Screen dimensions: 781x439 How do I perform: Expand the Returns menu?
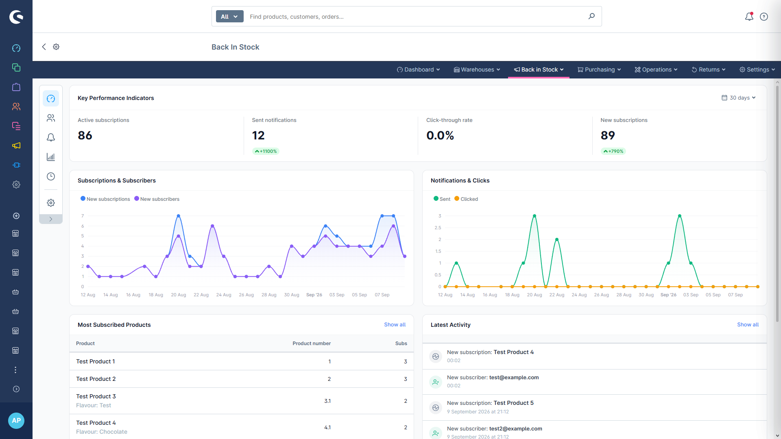click(708, 70)
